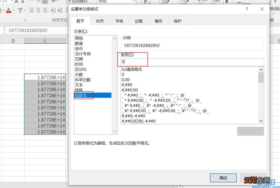The image size is (280, 188).
Task: Open the font group dialog launcher
Action: click(x=25, y=21)
